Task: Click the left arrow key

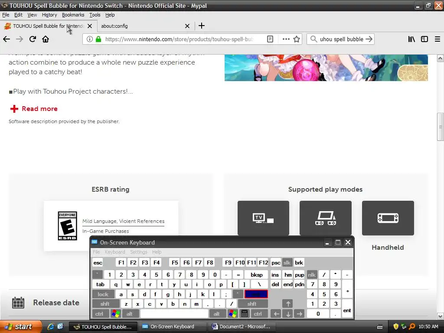Action: [276, 314]
